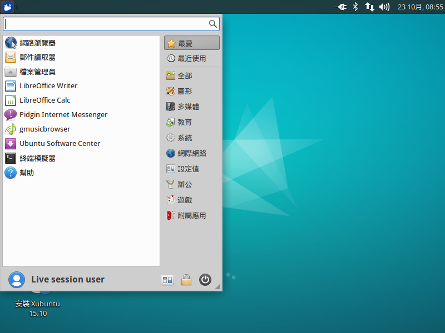The width and height of the screenshot is (445, 333).
Task: Open the web browser globe icon
Action: pos(11,43)
